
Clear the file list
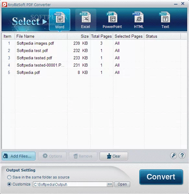pyautogui.click(x=114, y=156)
